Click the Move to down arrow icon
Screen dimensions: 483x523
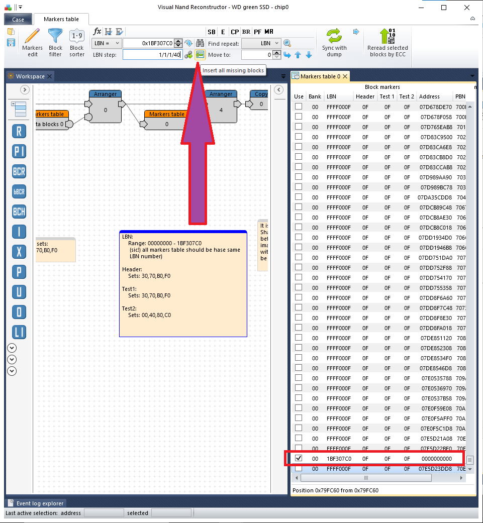coord(309,55)
